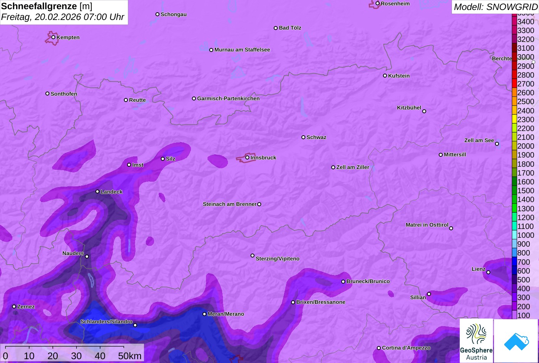Click the 'Zell am Ziller' map label
Viewport: 539px width, 363px height.
tap(353, 167)
